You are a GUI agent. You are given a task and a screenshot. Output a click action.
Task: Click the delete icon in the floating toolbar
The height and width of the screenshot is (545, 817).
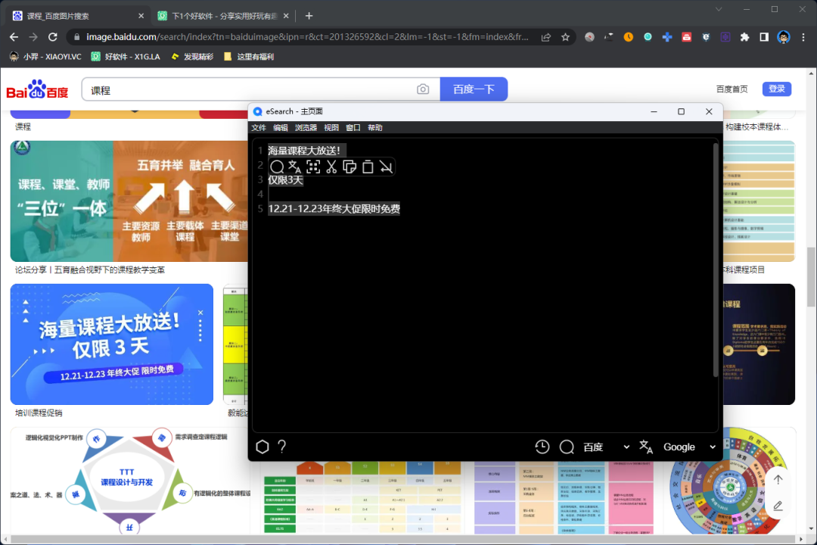point(368,167)
